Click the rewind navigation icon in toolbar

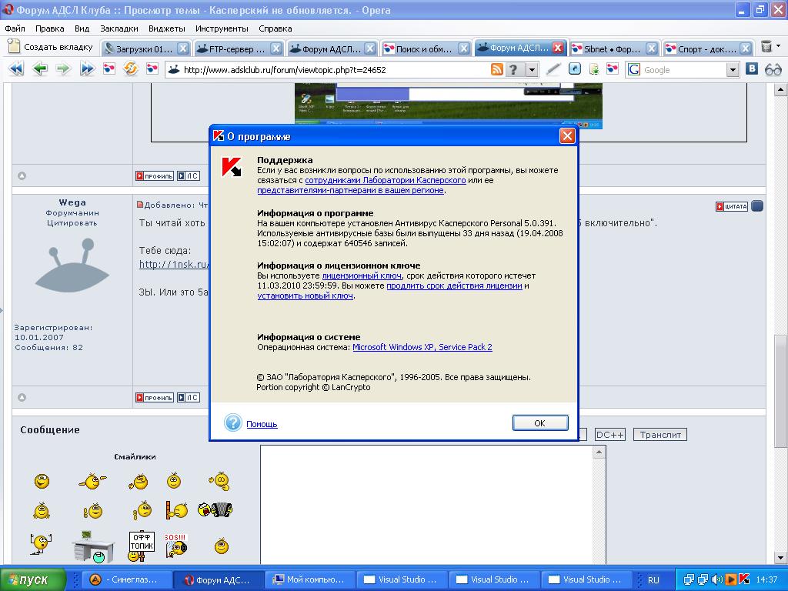click(16, 69)
